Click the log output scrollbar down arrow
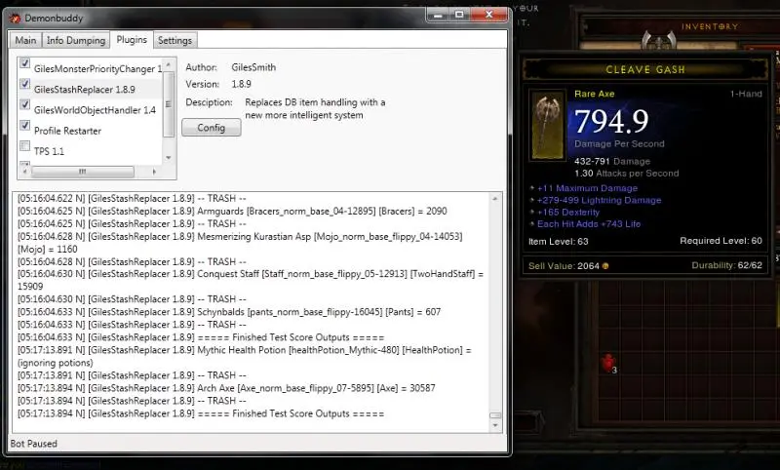 495,426
